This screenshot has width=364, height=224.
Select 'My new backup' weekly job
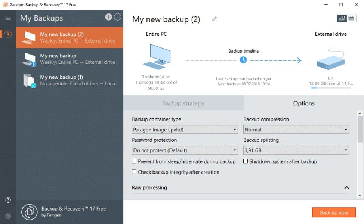tap(70, 59)
